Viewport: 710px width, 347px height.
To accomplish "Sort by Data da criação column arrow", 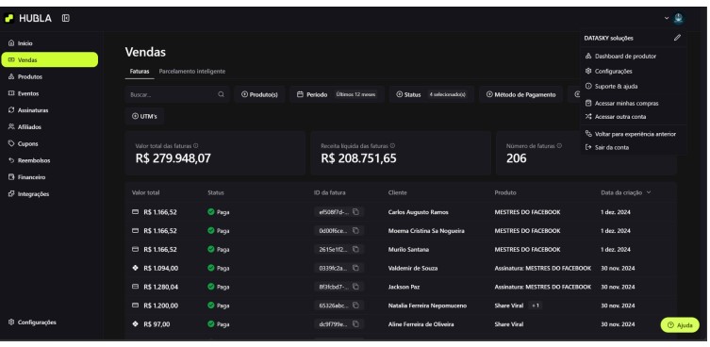I will [649, 192].
